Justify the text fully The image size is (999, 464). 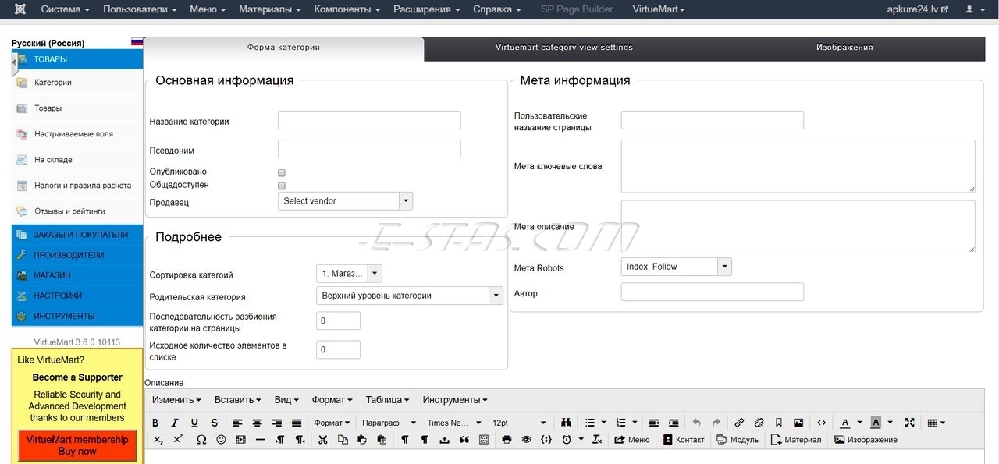297,423
